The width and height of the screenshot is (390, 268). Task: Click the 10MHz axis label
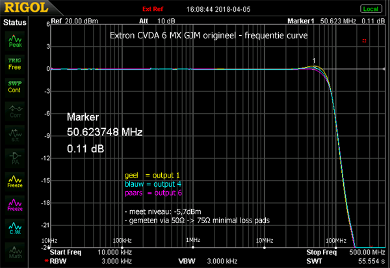click(x=265, y=241)
